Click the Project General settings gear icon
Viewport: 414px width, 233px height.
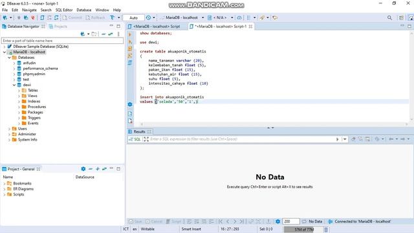83,169
